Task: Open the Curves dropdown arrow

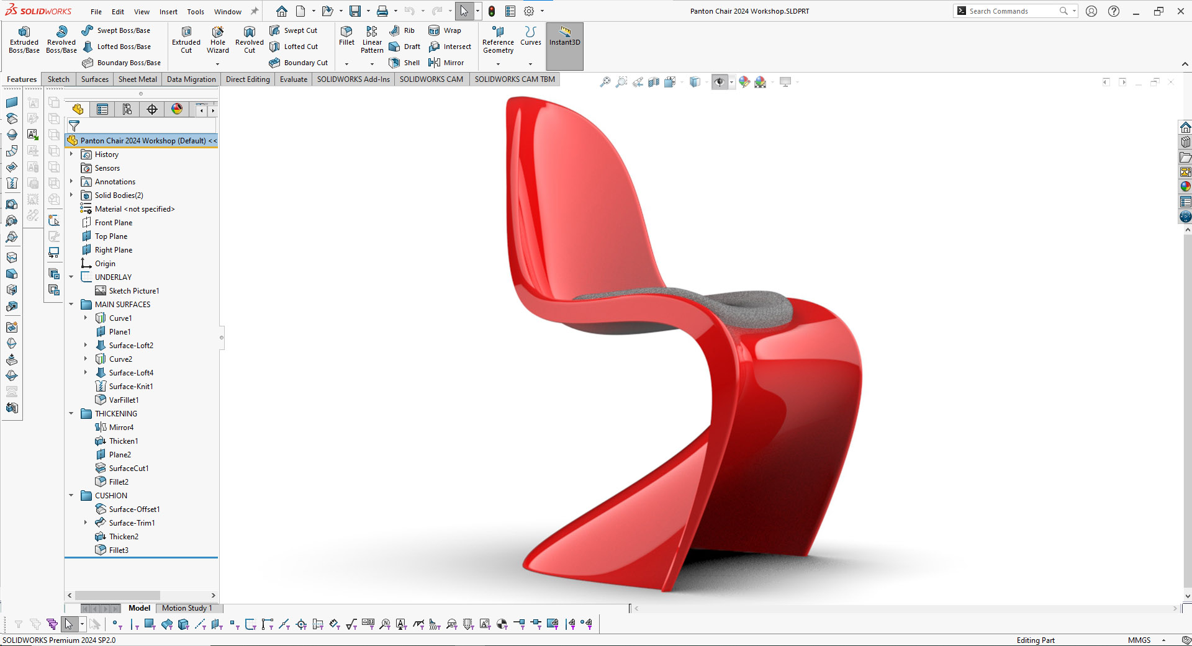Action: (530, 64)
